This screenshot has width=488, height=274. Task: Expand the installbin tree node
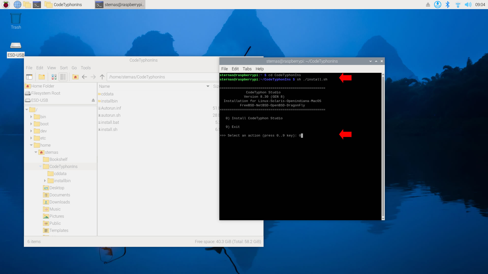[x=45, y=181]
